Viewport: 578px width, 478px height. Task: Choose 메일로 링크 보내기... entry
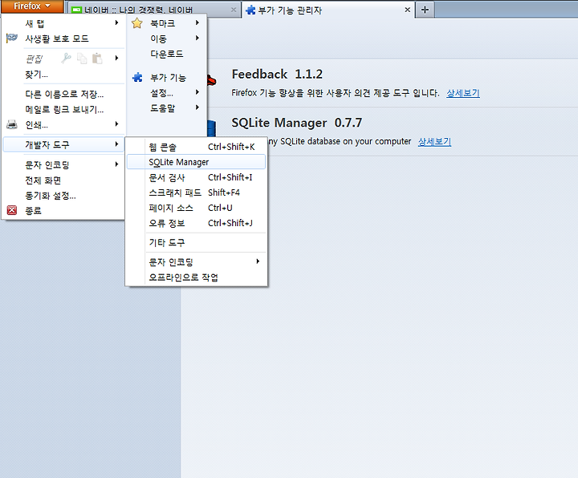(x=64, y=110)
